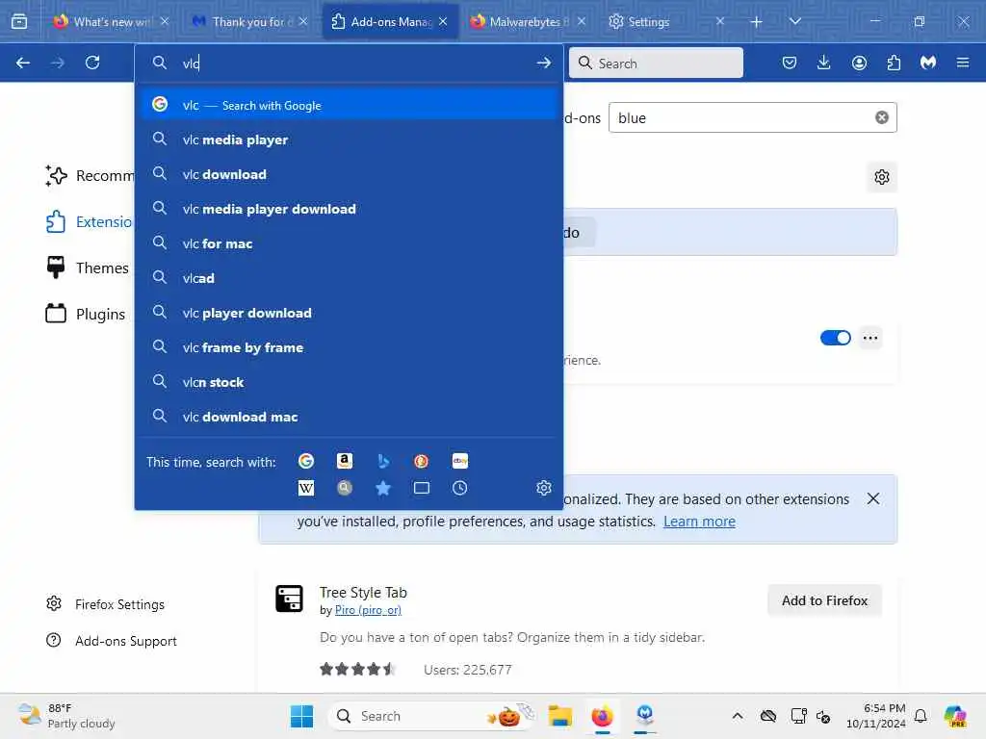The height and width of the screenshot is (739, 986).
Task: Close the Add-ons Manager tab
Action: coord(443,21)
